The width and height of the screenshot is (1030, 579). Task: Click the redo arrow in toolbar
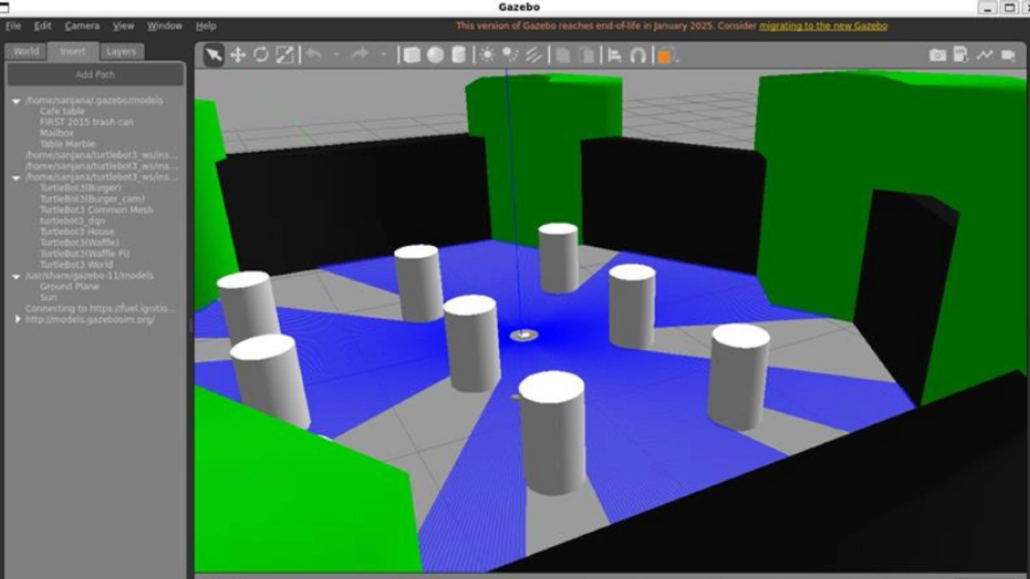pyautogui.click(x=360, y=55)
